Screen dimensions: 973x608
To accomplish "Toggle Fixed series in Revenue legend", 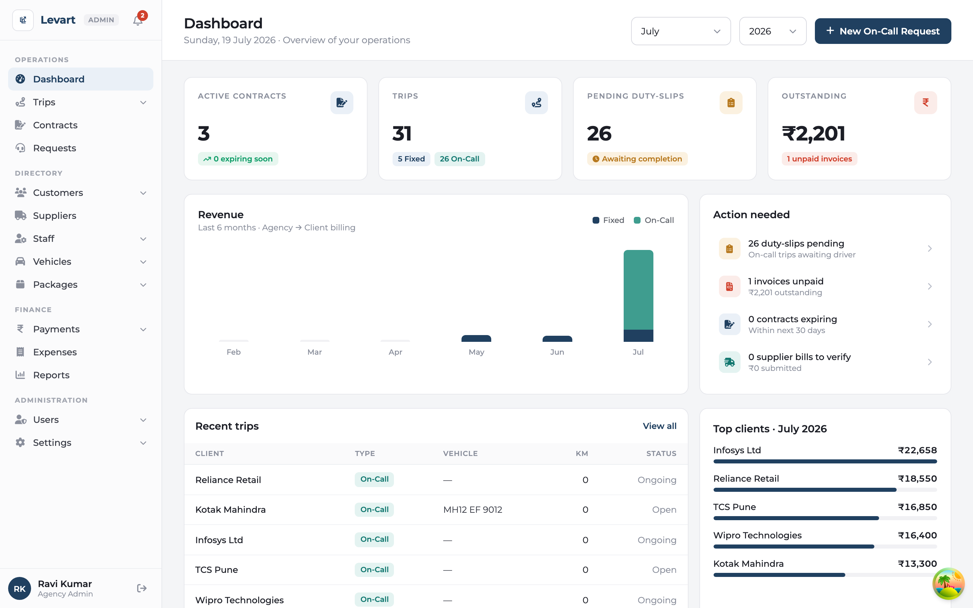I will click(x=608, y=220).
